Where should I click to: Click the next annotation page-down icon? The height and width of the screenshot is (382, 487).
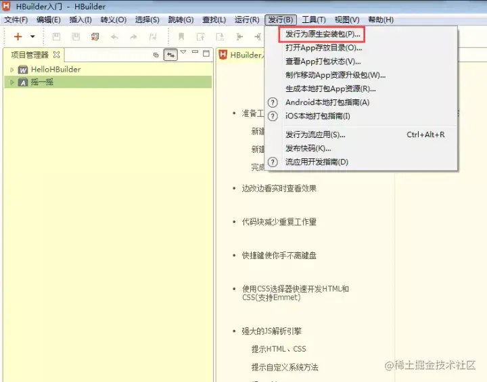(220, 37)
